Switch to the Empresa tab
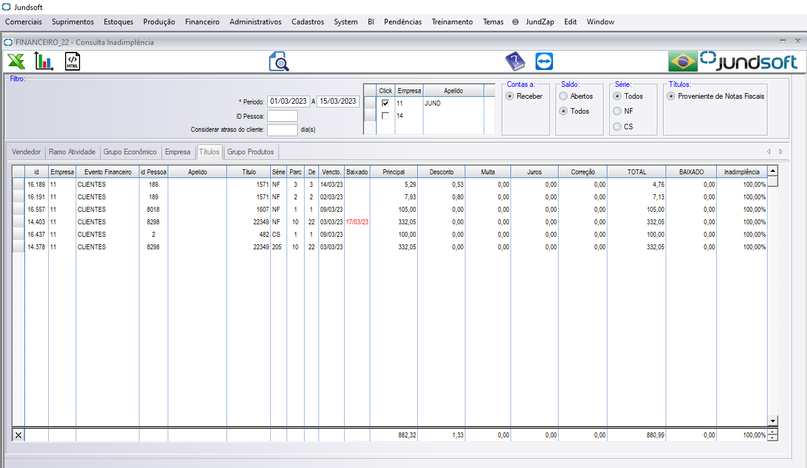 [x=178, y=152]
